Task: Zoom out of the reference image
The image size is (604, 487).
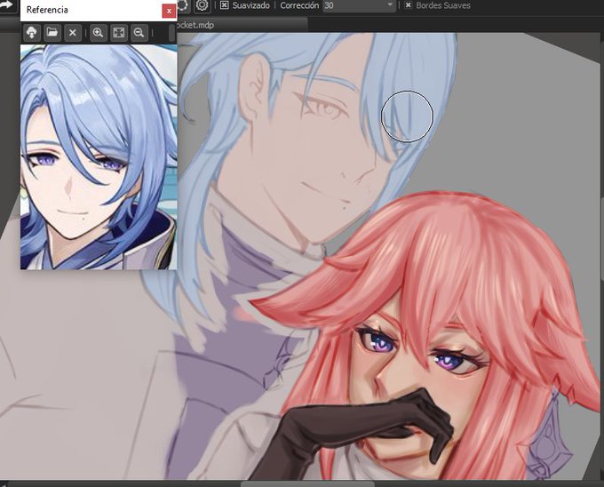Action: click(139, 33)
